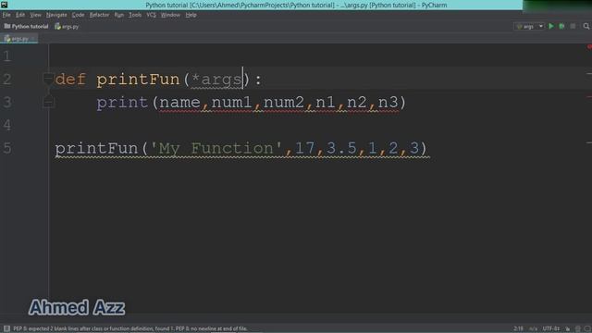The width and height of the screenshot is (592, 333).
Task: Open the File menu
Action: [x=6, y=15]
